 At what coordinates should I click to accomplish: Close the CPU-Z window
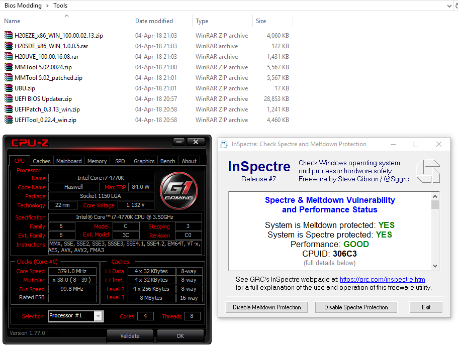(x=196, y=142)
